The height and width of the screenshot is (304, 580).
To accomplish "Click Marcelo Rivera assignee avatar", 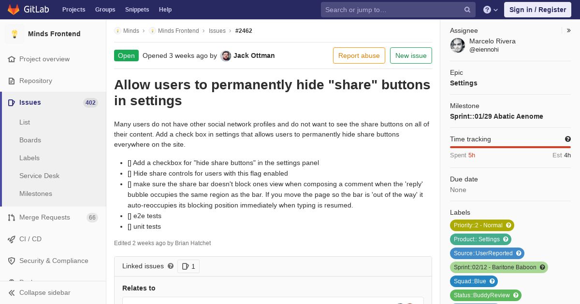I will pos(458,45).
